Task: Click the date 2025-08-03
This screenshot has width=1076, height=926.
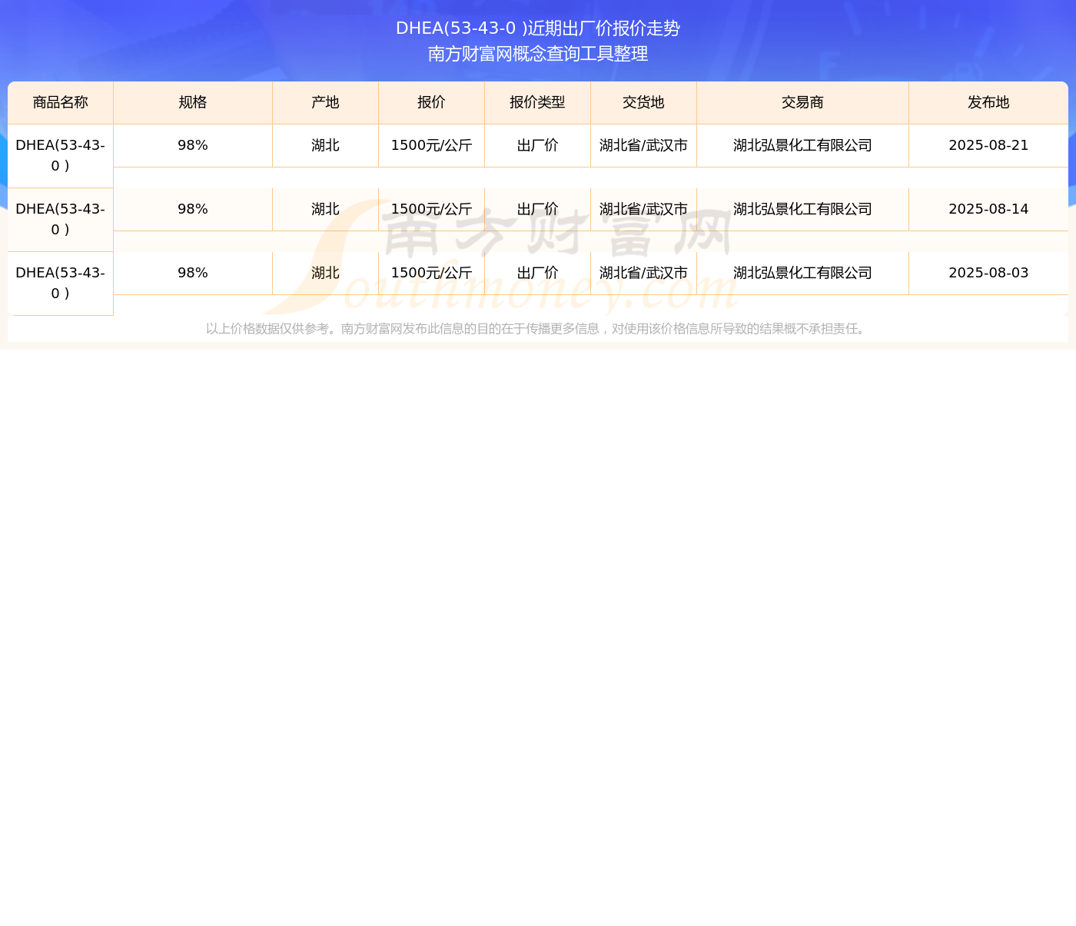Action: [988, 273]
